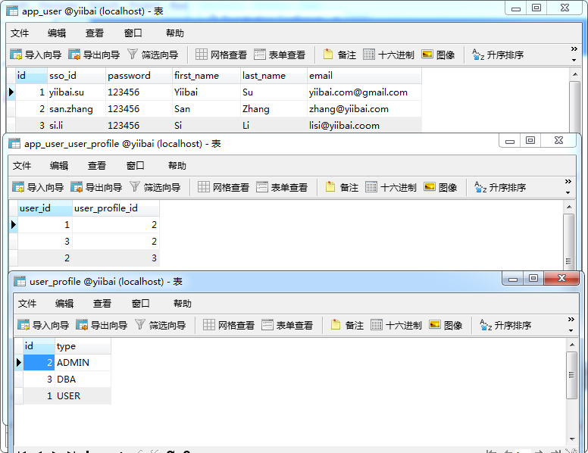Image resolution: width=588 pixels, height=453 pixels.
Task: Expand toolbar overflow chevron in app_user window
Action: point(574,49)
